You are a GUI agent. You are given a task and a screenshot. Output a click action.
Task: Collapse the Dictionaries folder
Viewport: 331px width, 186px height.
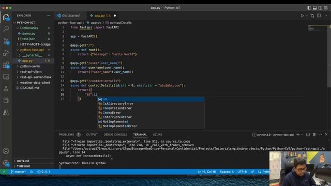[x=33, y=28]
